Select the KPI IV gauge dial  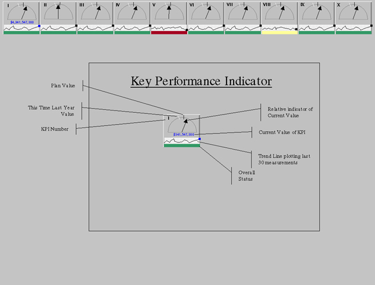click(132, 12)
